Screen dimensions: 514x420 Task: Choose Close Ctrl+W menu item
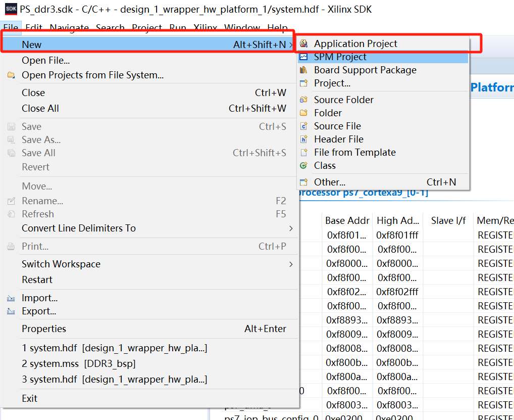click(150, 92)
